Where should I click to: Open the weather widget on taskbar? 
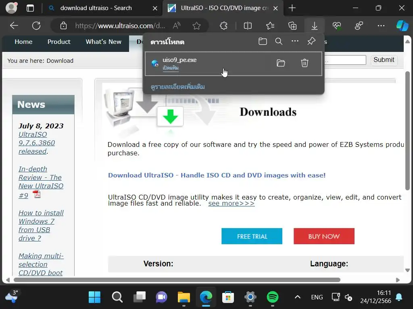pyautogui.click(x=11, y=297)
